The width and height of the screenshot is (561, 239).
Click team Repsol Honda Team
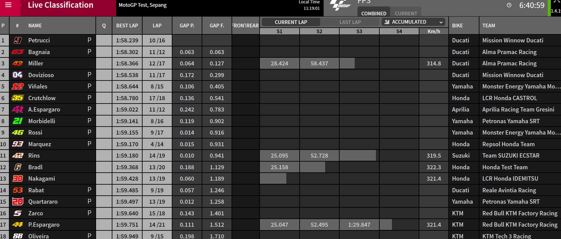click(x=508, y=144)
